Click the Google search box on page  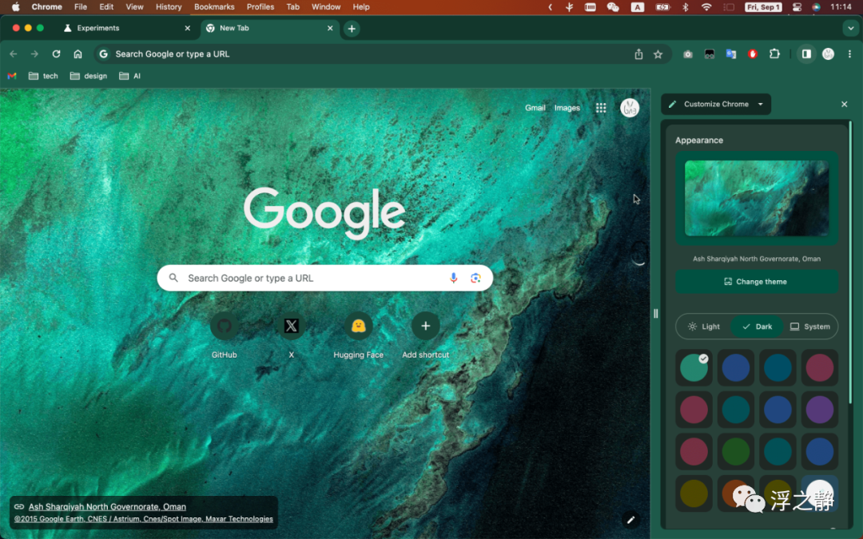tap(324, 279)
